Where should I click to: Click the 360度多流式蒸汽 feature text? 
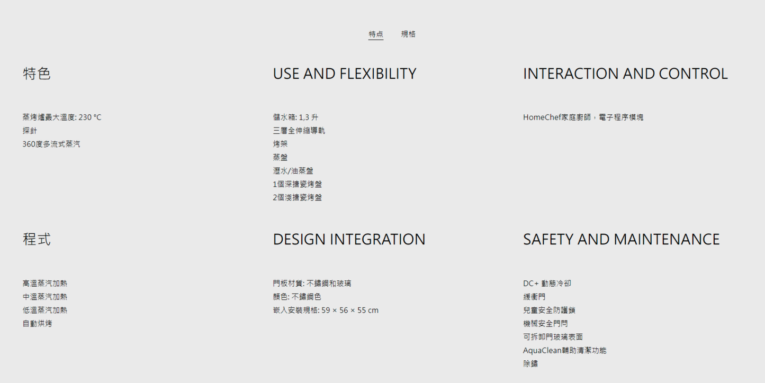click(51, 144)
